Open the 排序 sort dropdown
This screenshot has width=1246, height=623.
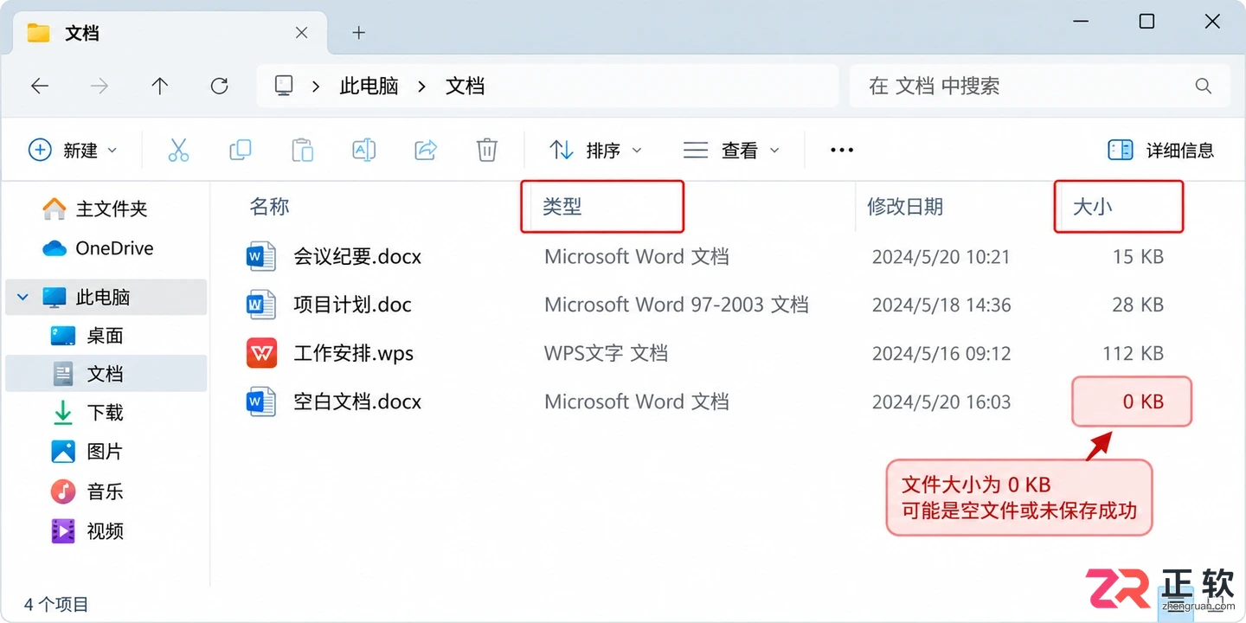point(596,150)
